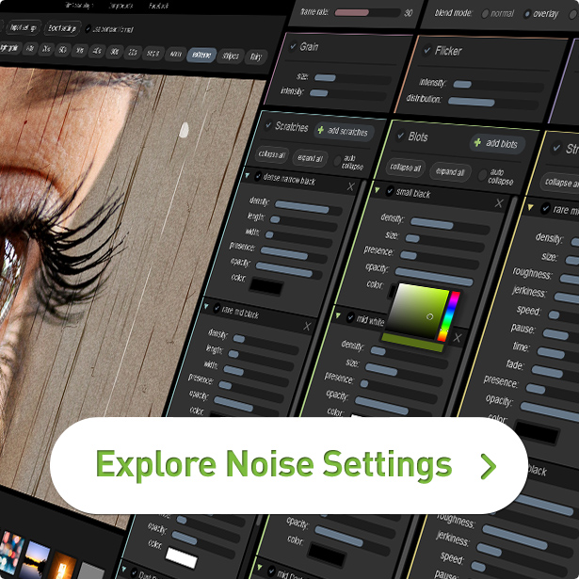This screenshot has height=579, width=579.
Task: Collapse the 'mid white' blot section triangle
Action: point(337,315)
